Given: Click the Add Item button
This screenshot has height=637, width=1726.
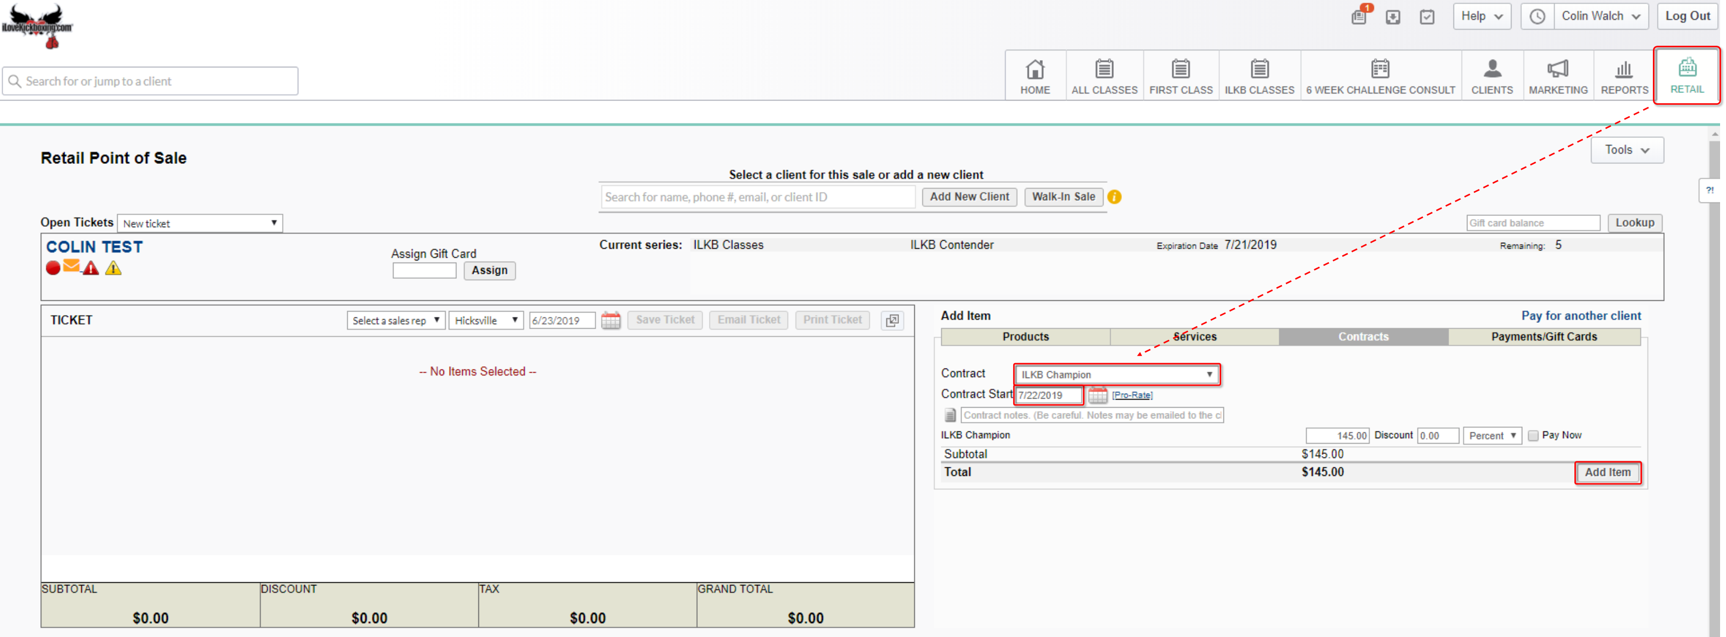Looking at the screenshot, I should pos(1607,473).
